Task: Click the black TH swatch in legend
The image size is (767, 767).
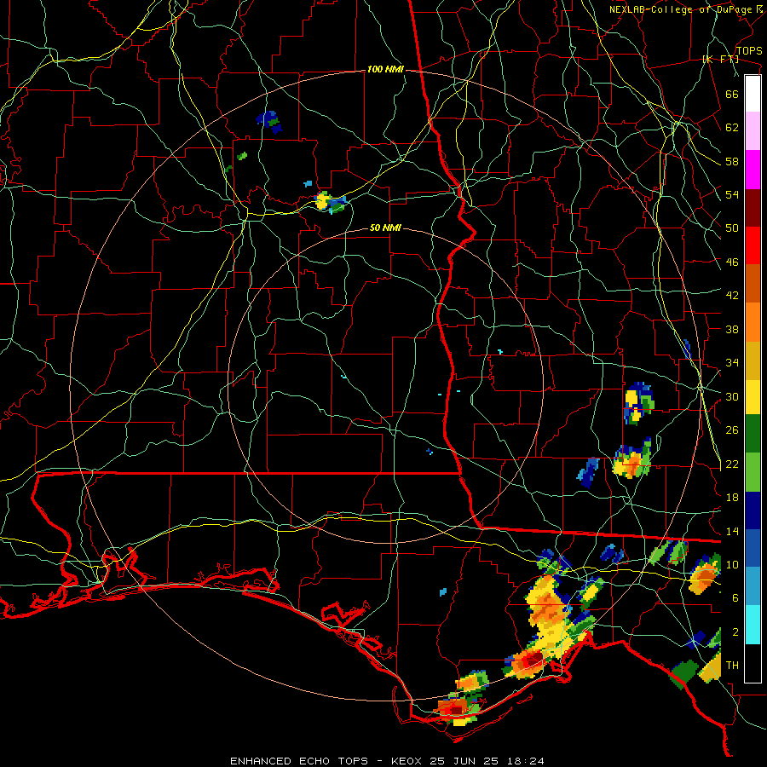Action: coord(753,663)
